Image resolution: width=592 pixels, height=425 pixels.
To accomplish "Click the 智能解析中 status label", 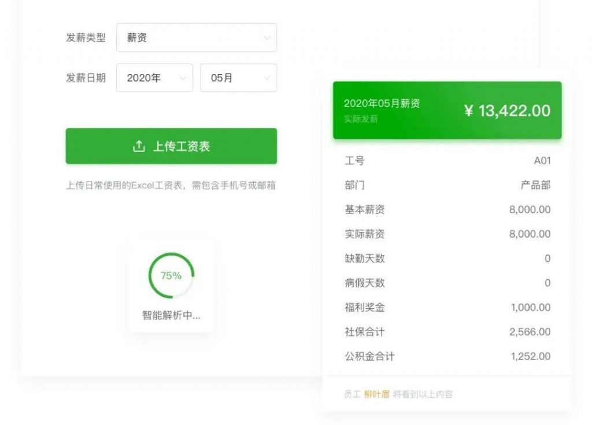I will (171, 316).
